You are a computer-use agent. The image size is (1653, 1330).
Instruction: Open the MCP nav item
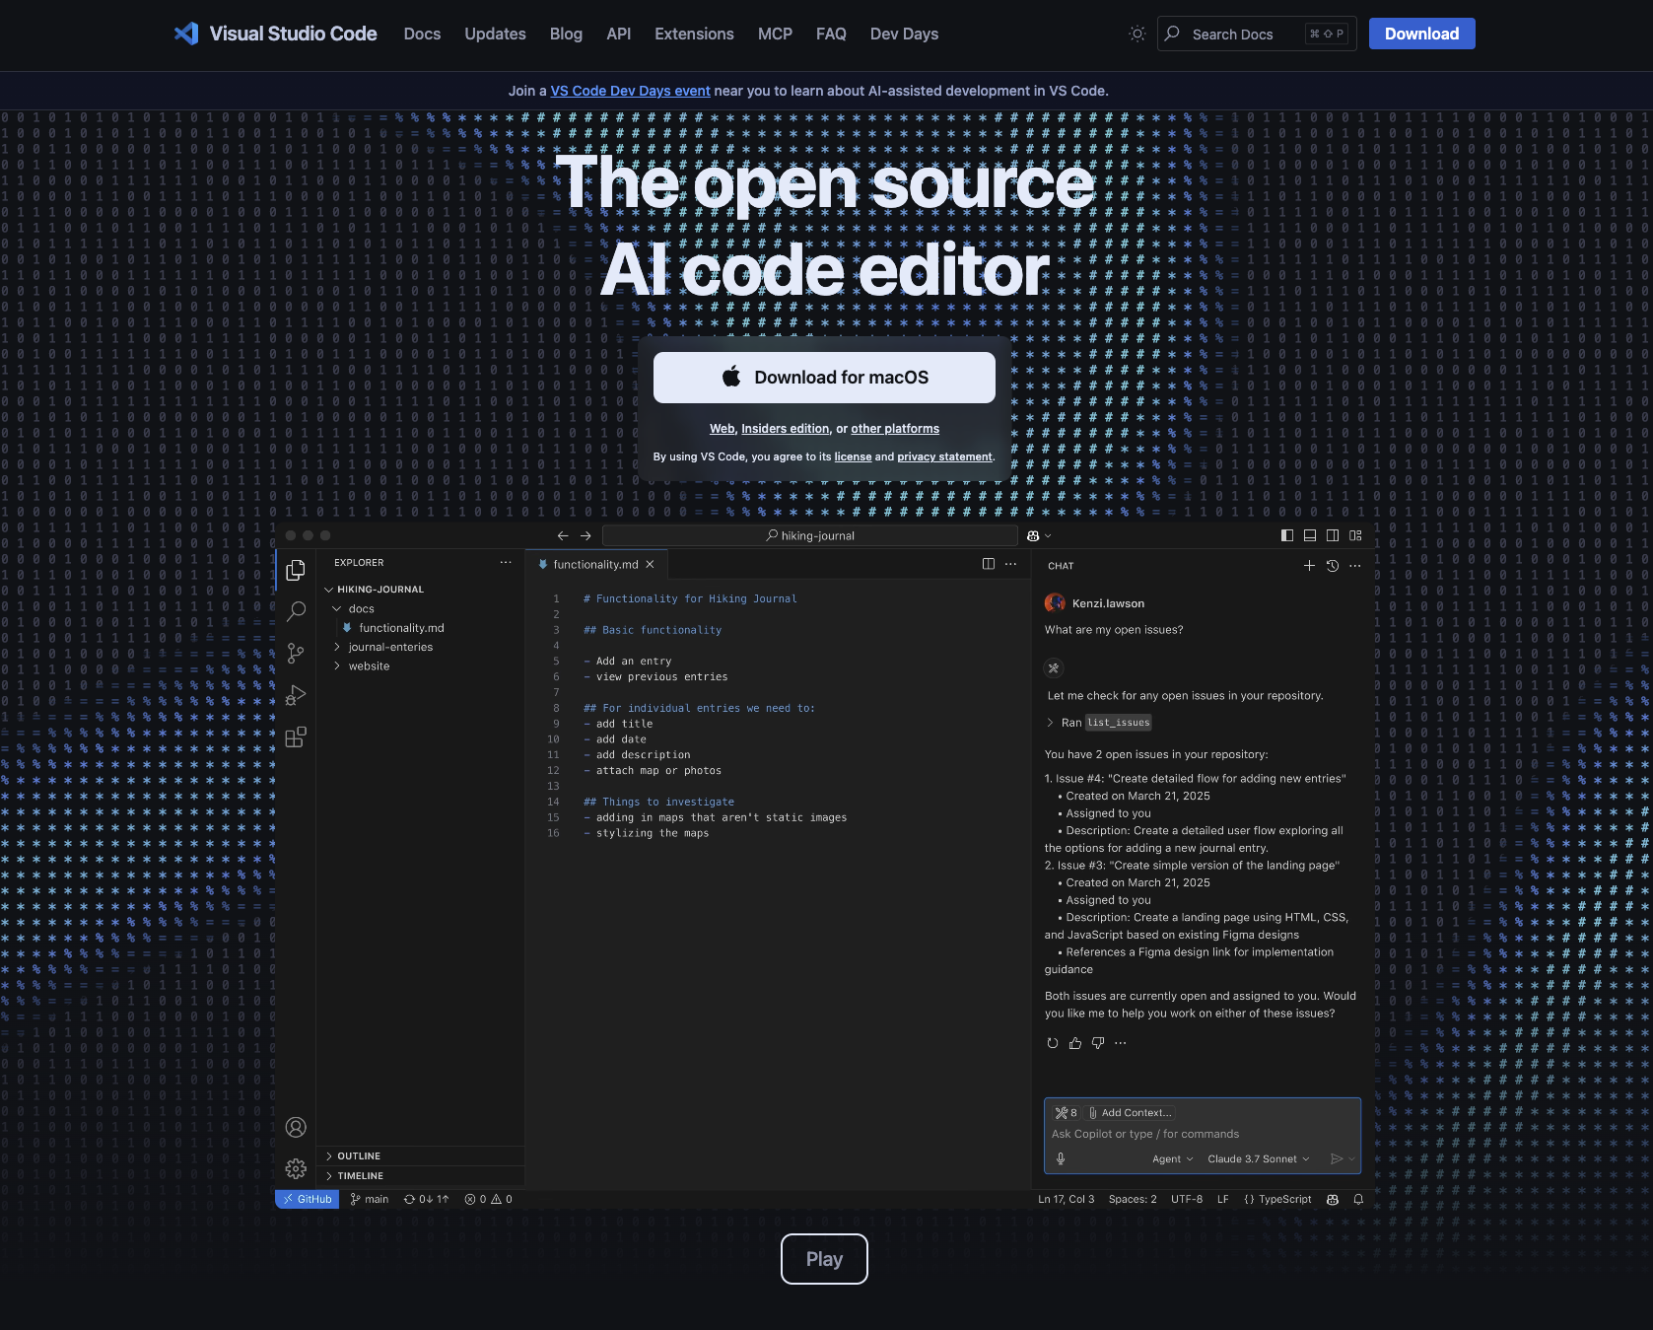point(775,34)
